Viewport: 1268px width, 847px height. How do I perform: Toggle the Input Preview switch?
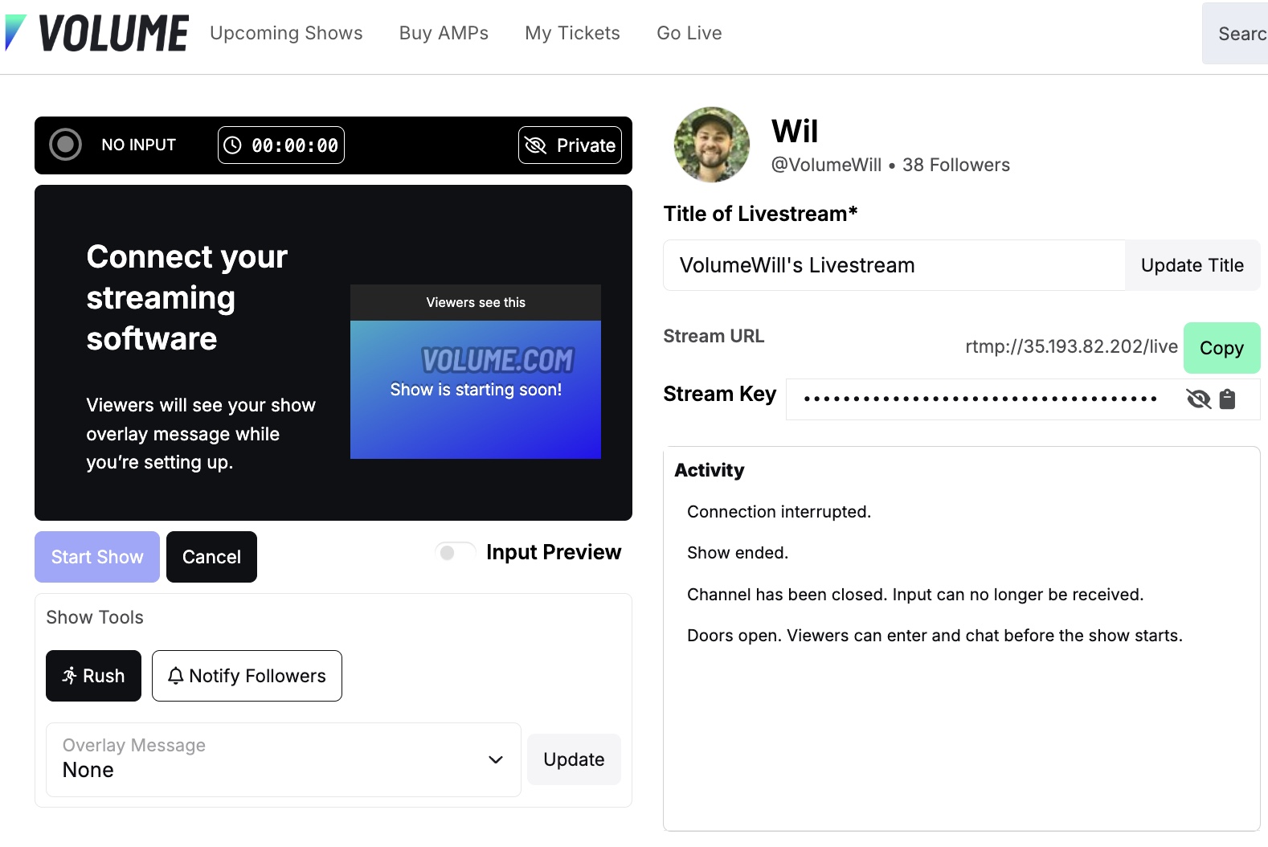coord(455,552)
